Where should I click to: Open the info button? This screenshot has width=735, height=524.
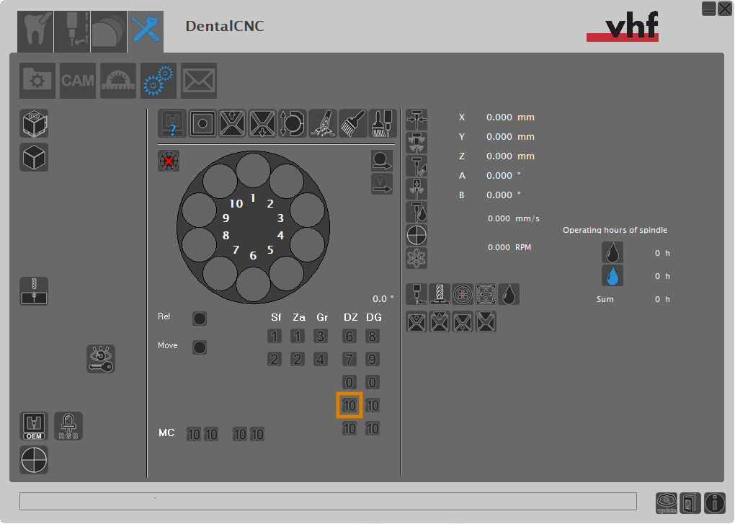pyautogui.click(x=715, y=503)
